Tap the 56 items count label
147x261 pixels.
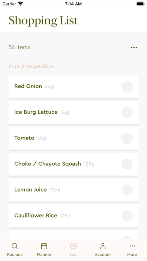pos(19,47)
